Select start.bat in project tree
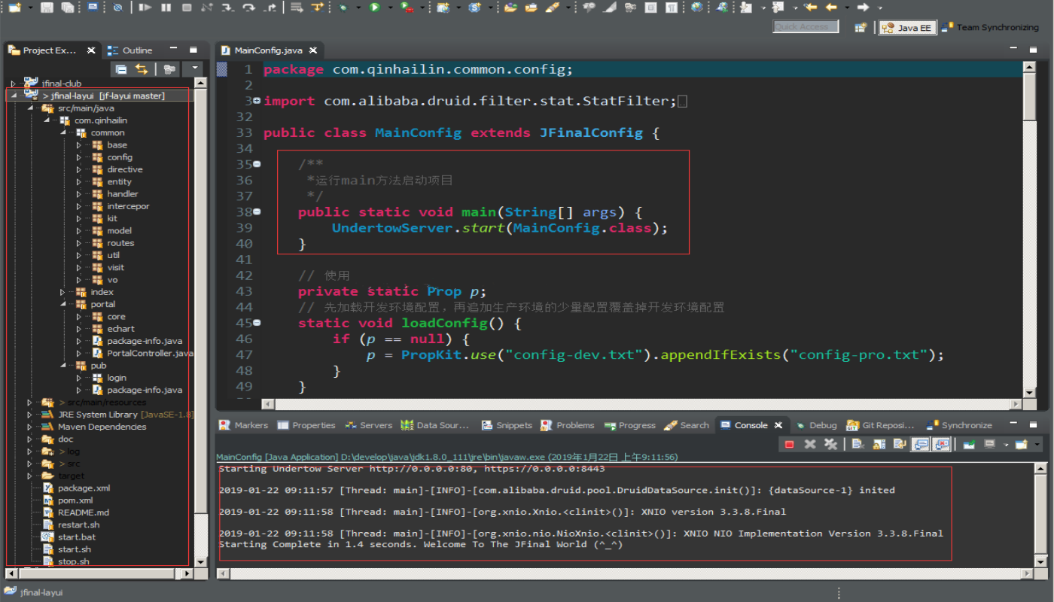This screenshot has width=1054, height=602. [x=77, y=537]
